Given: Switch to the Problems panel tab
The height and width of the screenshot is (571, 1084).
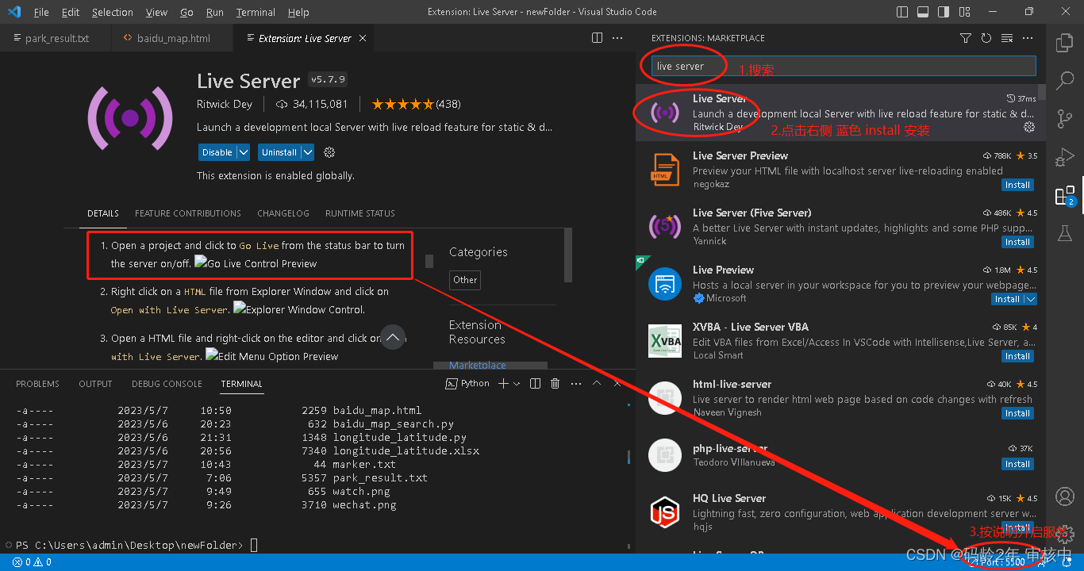Looking at the screenshot, I should click(x=38, y=384).
